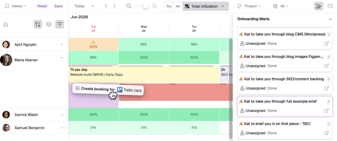
Task: Toggle the integrations side panel icon
Action: 318,6
